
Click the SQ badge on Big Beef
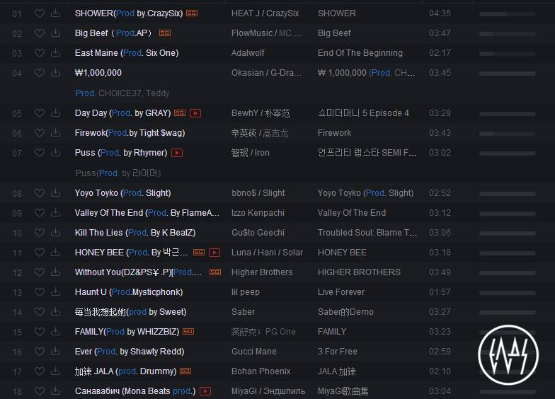point(165,33)
